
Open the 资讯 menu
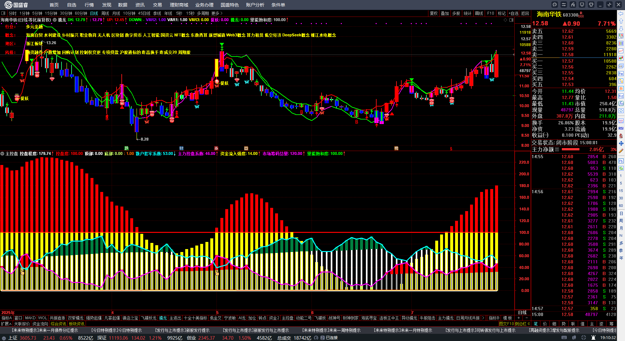[x=140, y=5]
